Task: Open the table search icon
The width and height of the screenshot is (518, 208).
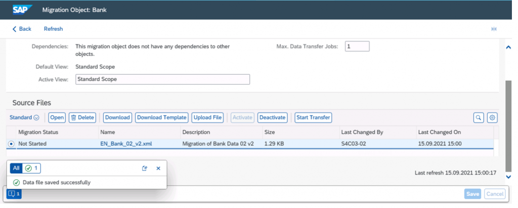Action: click(x=479, y=117)
